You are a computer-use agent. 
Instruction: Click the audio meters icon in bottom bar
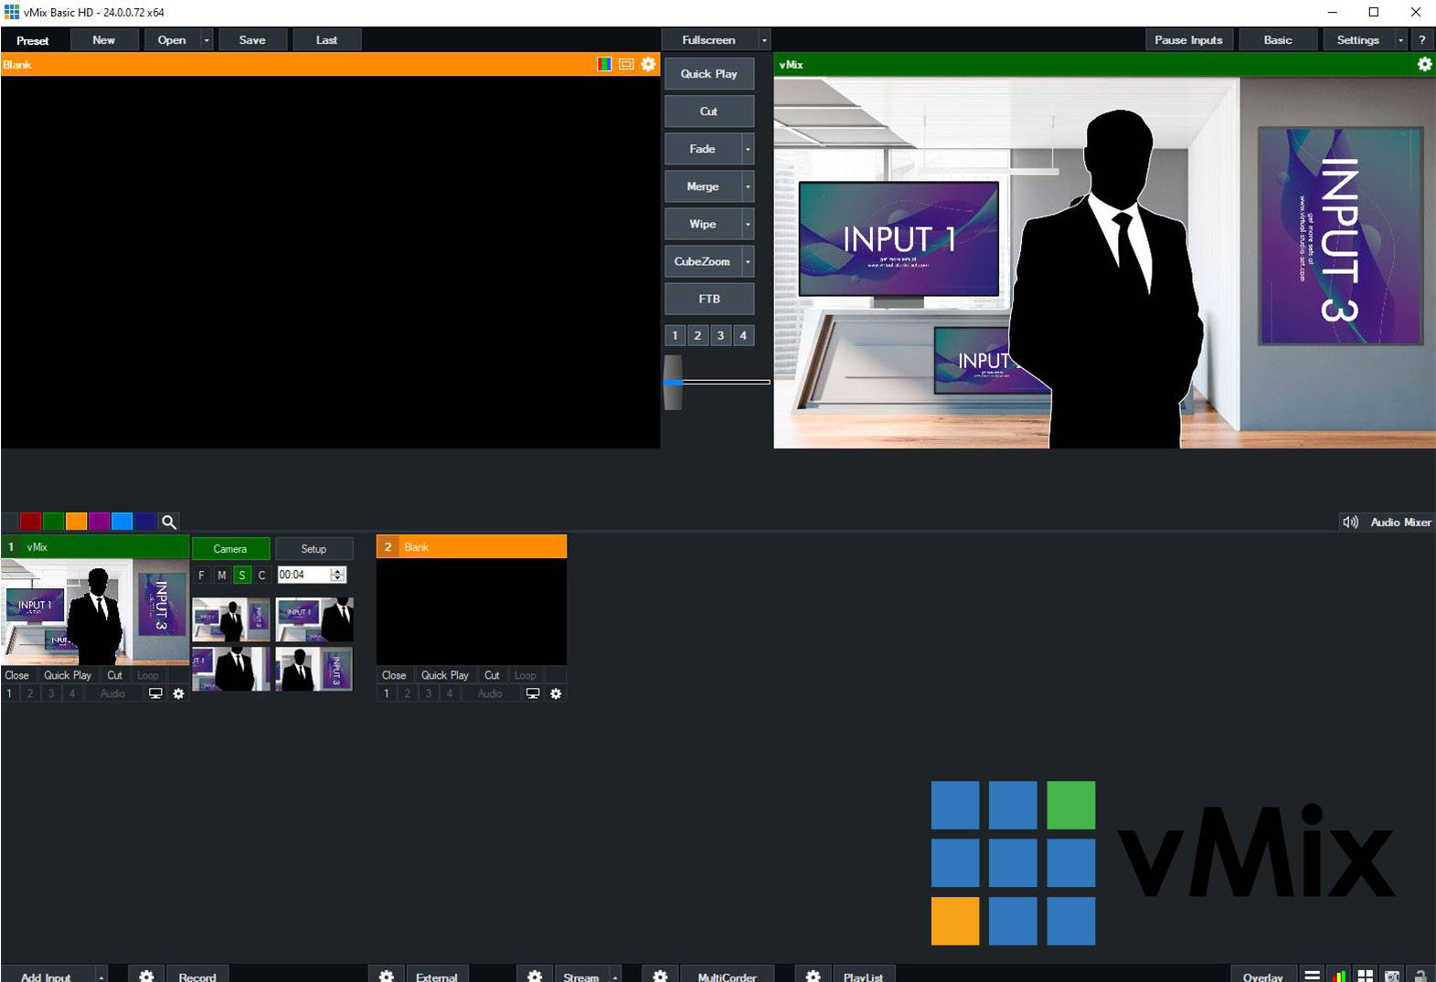point(1338,976)
